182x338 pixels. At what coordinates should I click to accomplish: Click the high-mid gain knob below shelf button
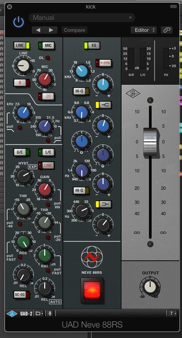pyautogui.click(x=103, y=126)
